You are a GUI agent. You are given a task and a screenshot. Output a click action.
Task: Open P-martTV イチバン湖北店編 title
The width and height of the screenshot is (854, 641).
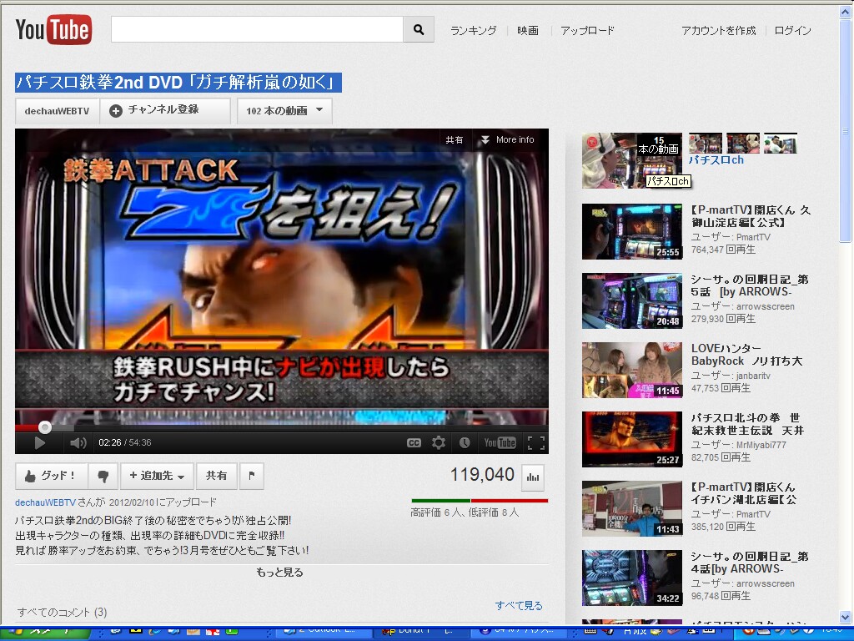point(743,493)
